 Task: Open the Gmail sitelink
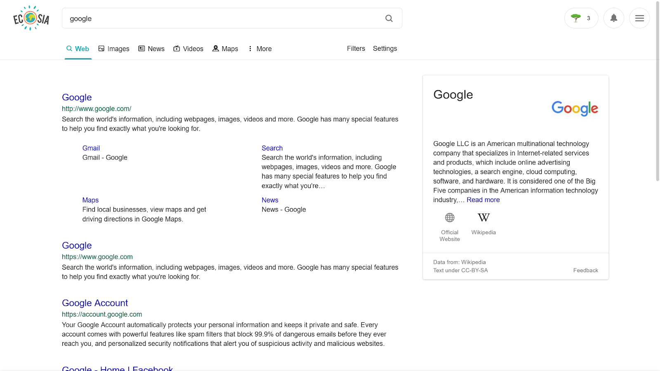[91, 148]
